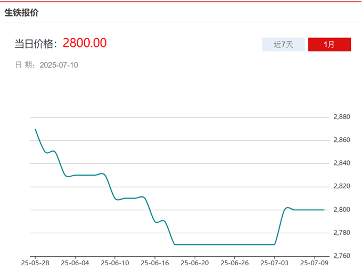Click the line's starting point at top left
362x269 pixels.
pos(36,129)
